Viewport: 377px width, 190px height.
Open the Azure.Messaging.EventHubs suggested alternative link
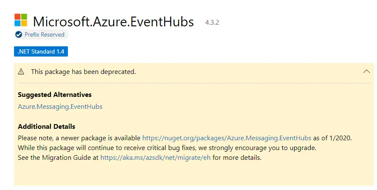(x=60, y=107)
